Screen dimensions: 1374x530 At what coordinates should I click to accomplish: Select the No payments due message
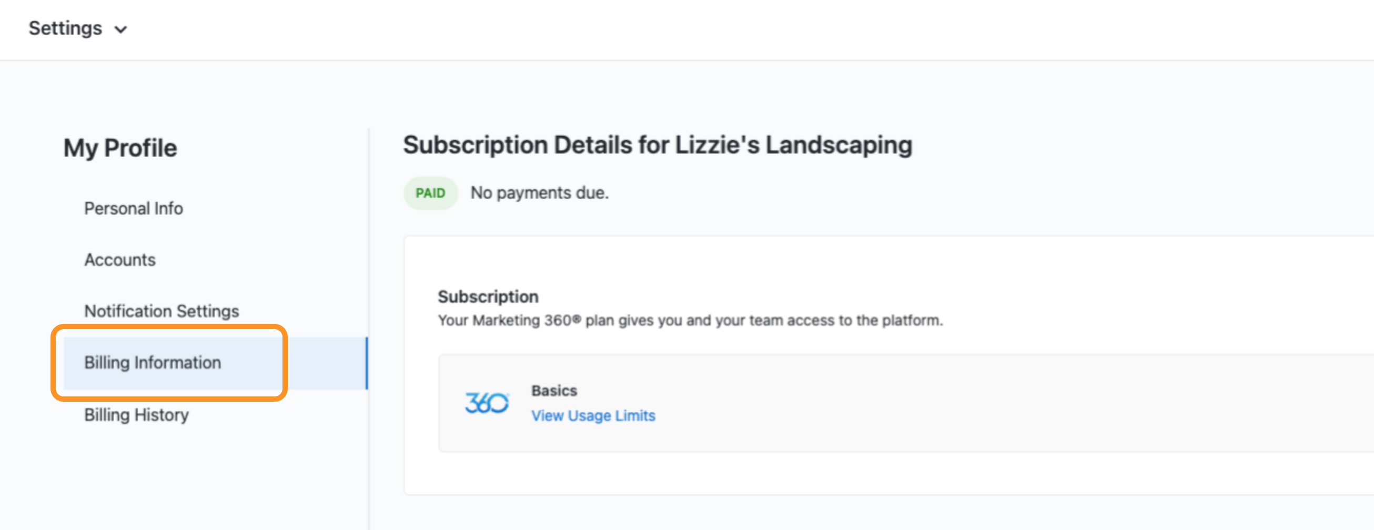(539, 193)
